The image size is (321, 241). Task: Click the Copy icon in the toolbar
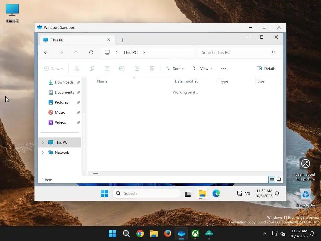tap(92, 68)
